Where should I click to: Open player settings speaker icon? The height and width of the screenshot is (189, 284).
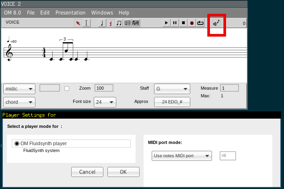[216, 23]
